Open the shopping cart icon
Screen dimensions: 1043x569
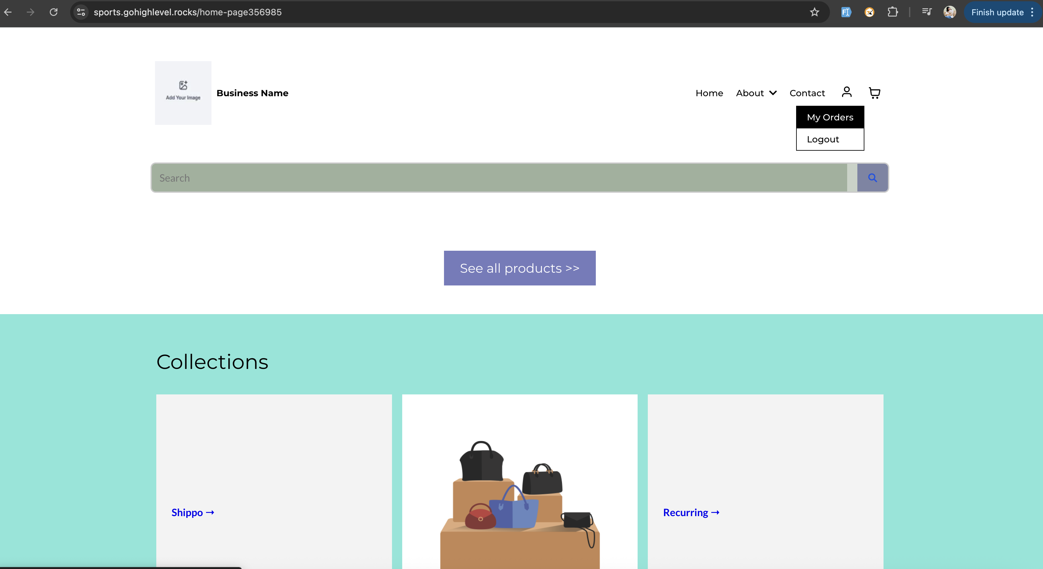pyautogui.click(x=875, y=93)
